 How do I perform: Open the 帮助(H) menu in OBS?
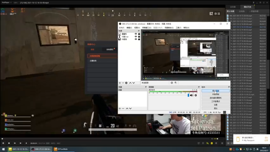(x=186, y=28)
